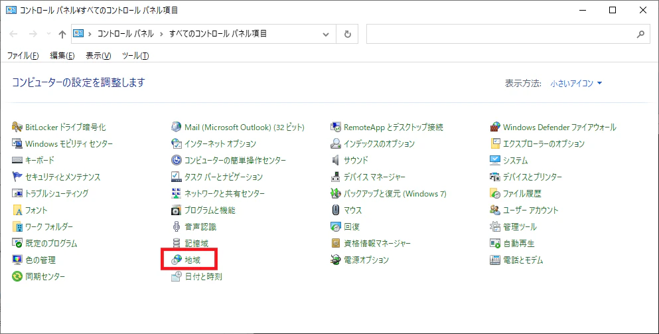Click the コントロール パネル breadcrumb
This screenshot has height=334, width=659.
tap(125, 34)
